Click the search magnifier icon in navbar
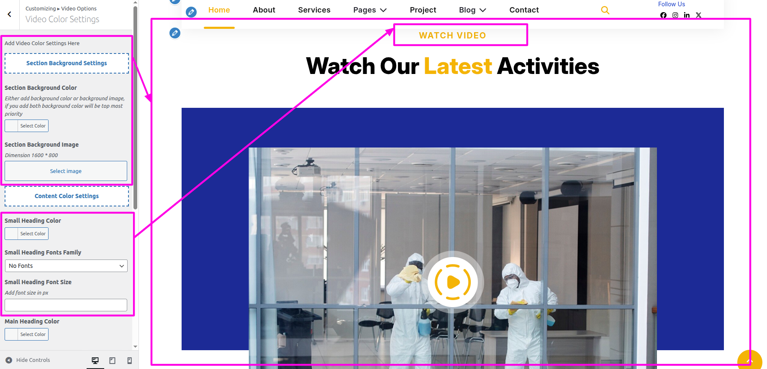The width and height of the screenshot is (767, 369). [x=605, y=10]
